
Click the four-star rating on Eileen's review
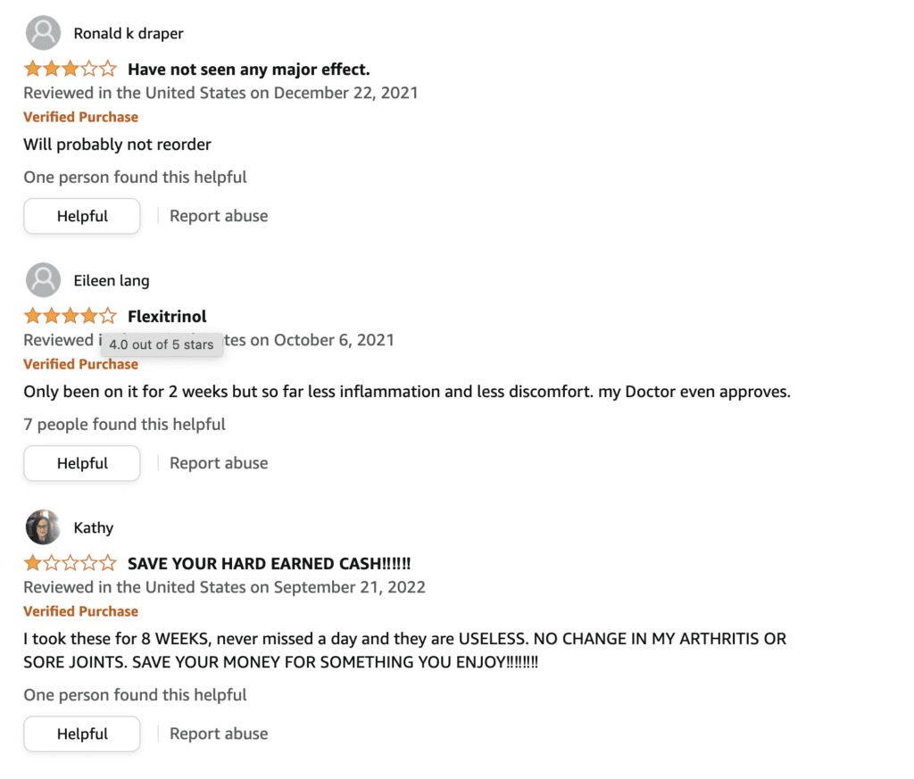(x=70, y=316)
